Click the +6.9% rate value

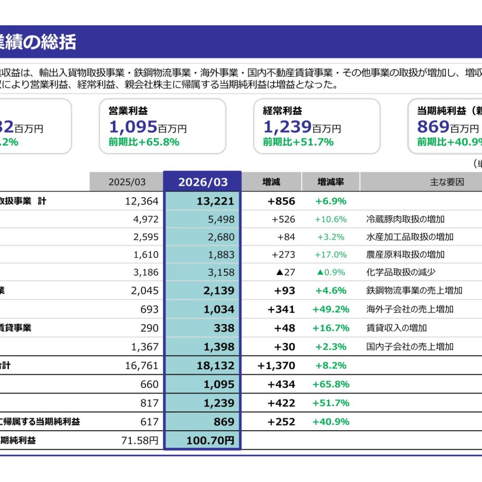[x=331, y=201]
